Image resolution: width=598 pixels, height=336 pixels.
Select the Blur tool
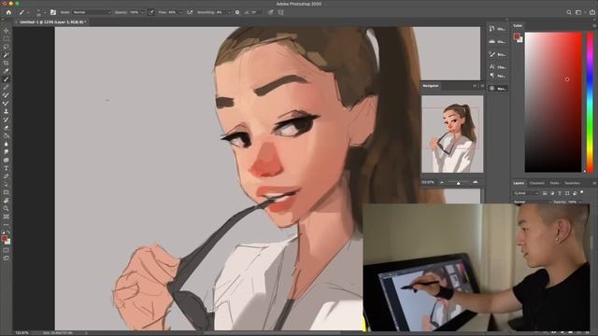point(7,144)
